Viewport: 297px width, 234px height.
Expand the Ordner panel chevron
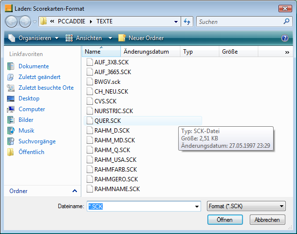(74, 191)
